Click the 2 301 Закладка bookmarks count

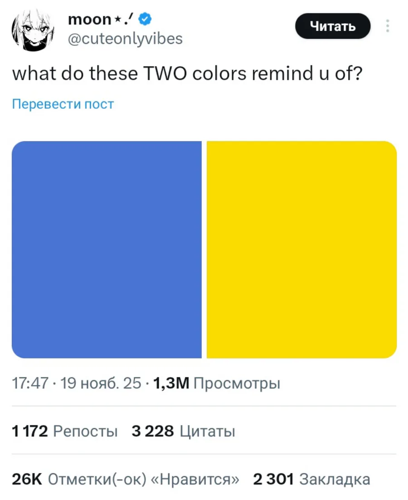click(x=311, y=479)
